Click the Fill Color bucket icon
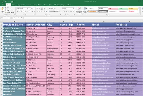The height and width of the screenshot is (96, 143). 30,12
